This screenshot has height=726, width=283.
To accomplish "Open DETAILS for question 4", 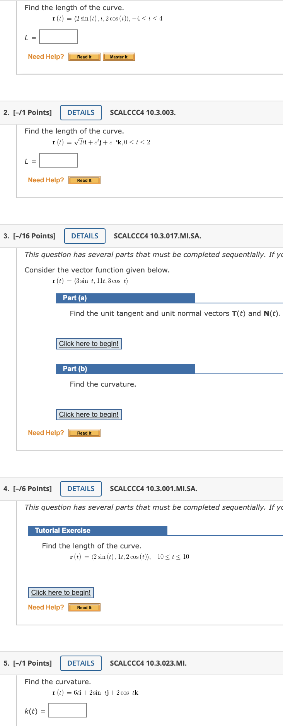I will tap(81, 489).
